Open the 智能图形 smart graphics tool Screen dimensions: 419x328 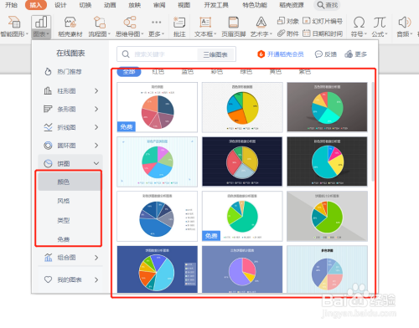click(14, 27)
